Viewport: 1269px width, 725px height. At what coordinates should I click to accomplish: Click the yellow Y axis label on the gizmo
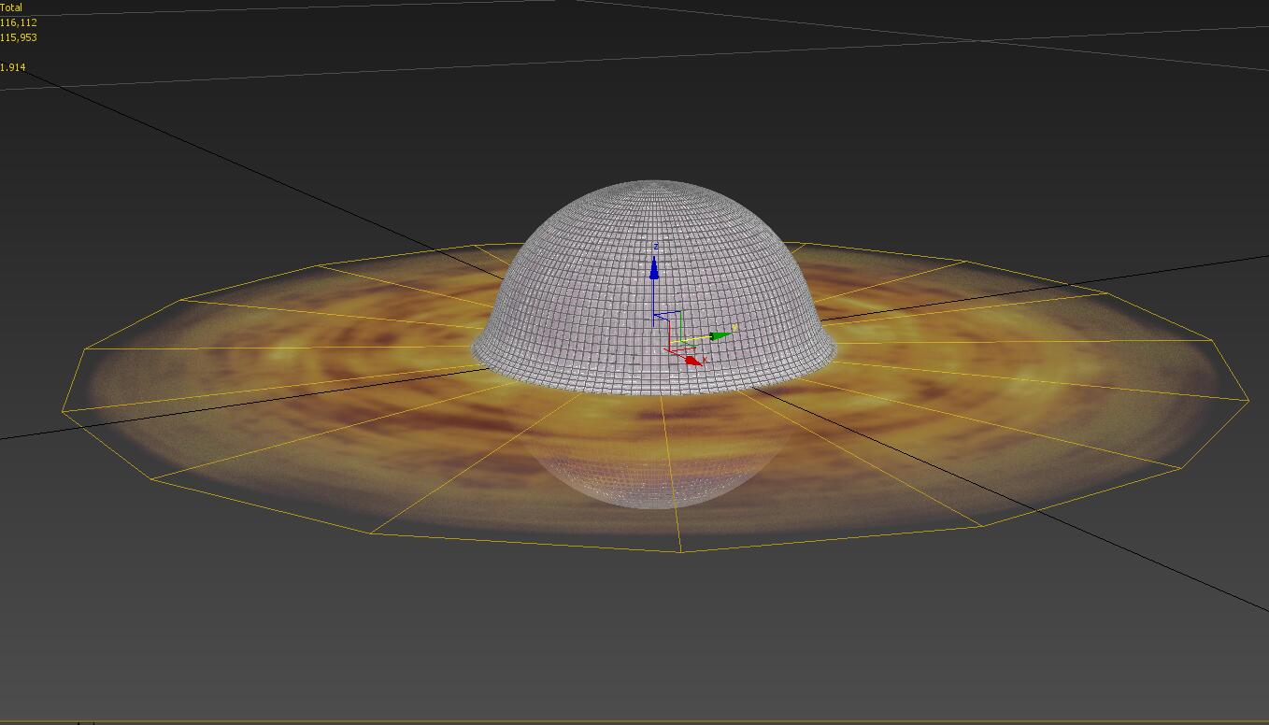point(734,328)
